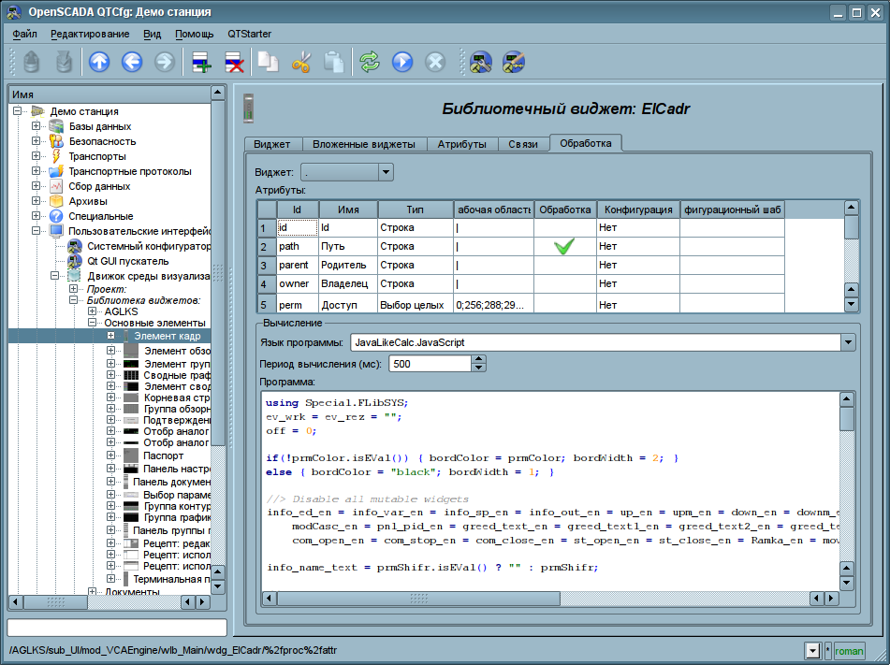Viewport: 890px width, 665px height.
Task: Click the Тип column header
Action: [x=415, y=210]
